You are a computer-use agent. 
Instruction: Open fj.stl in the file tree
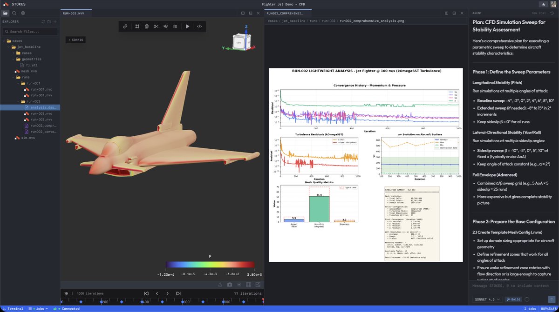pos(31,65)
